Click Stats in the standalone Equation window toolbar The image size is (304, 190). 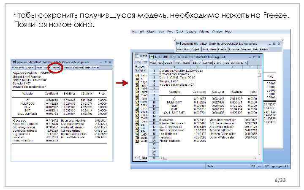tap(87, 68)
